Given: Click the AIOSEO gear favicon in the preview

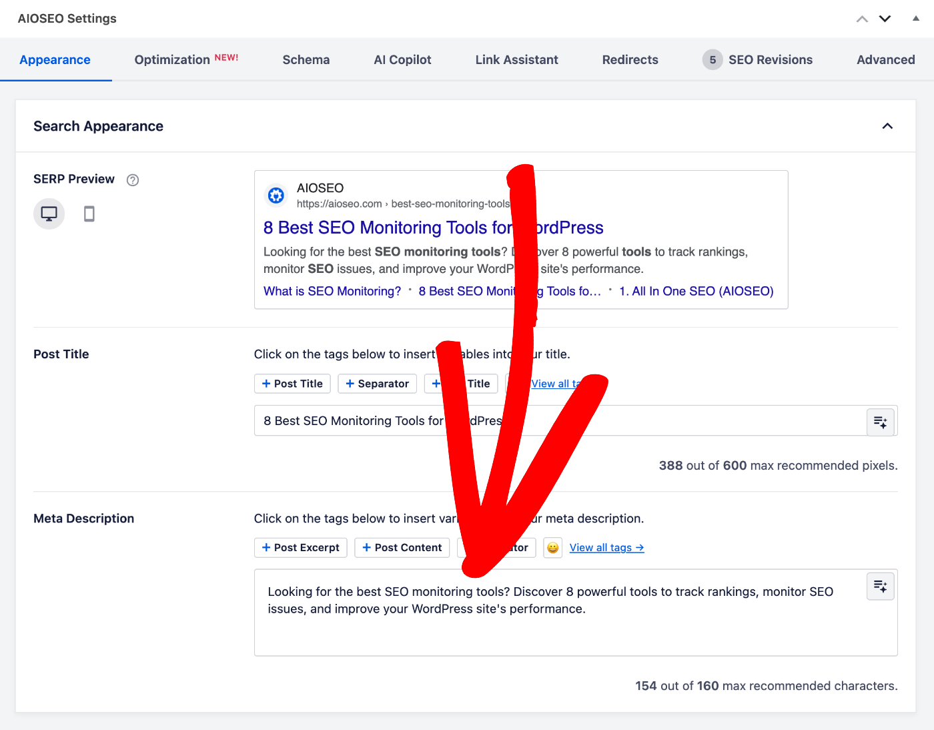Looking at the screenshot, I should [276, 195].
